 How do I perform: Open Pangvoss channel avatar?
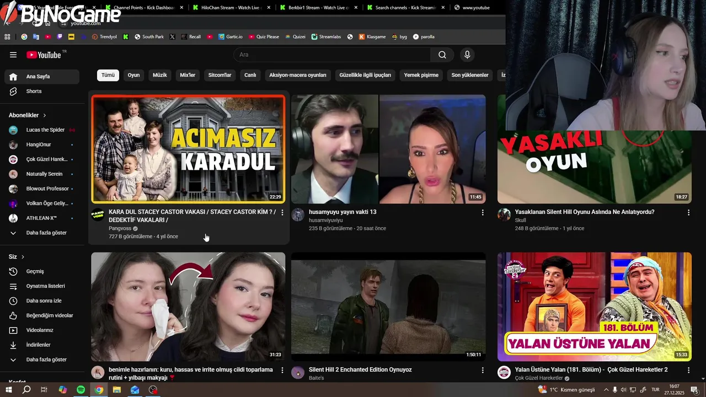pyautogui.click(x=98, y=215)
